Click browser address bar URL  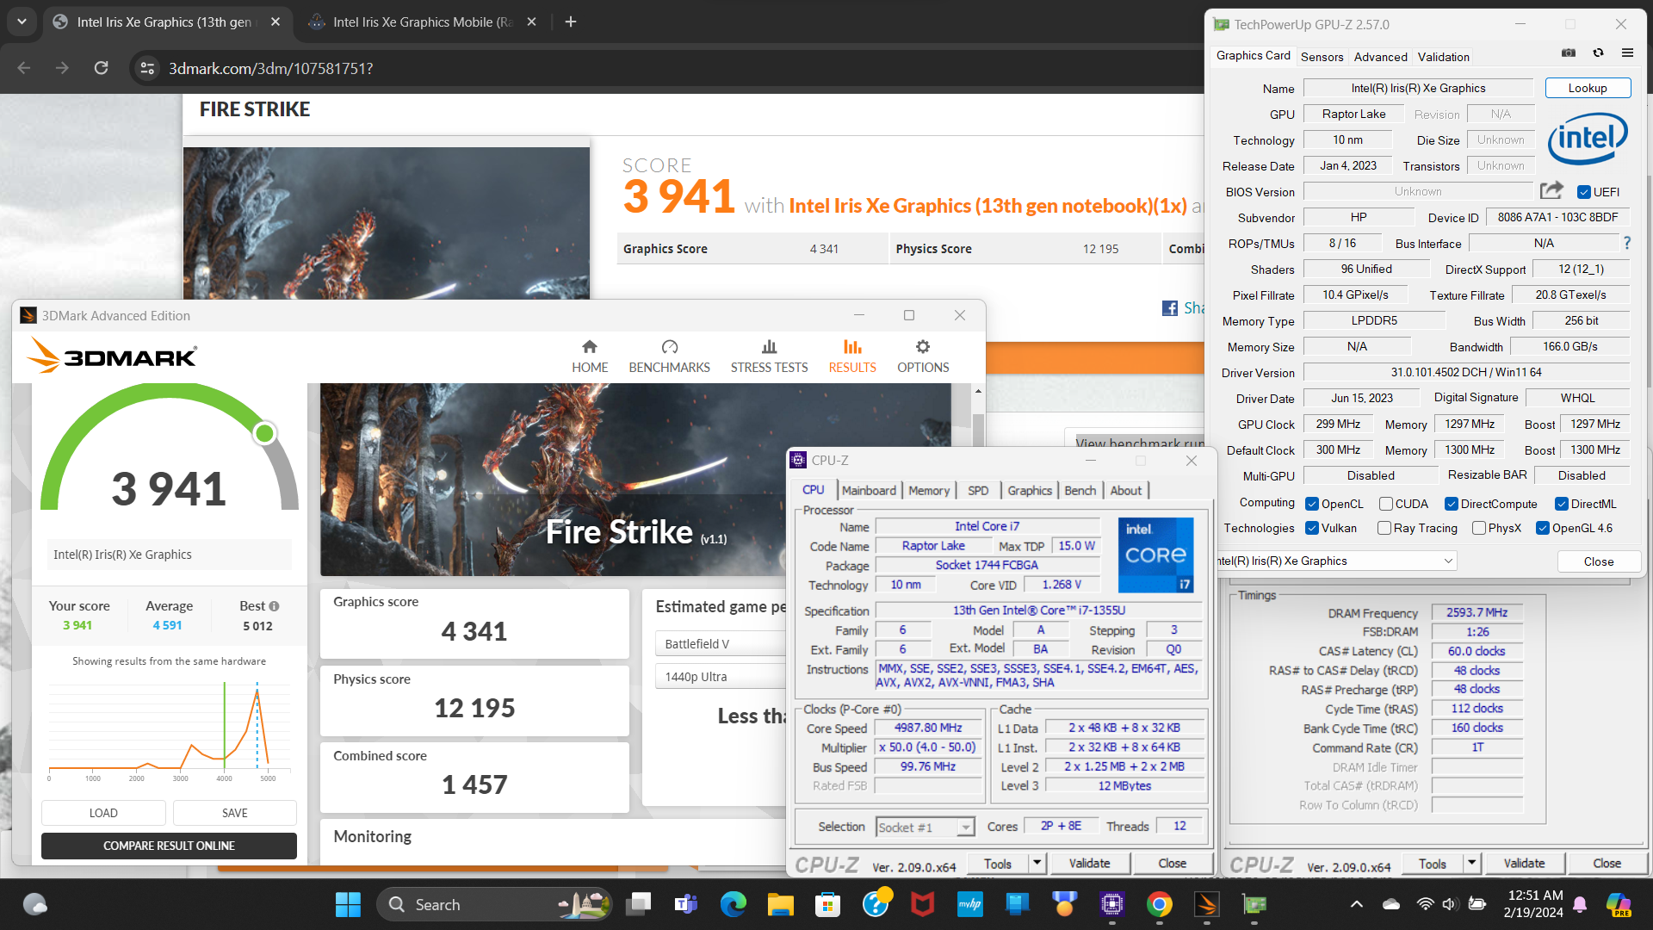270,68
